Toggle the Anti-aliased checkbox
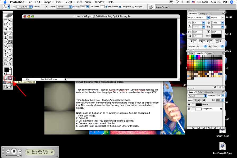The width and height of the screenshot is (237, 158). pos(107,7)
